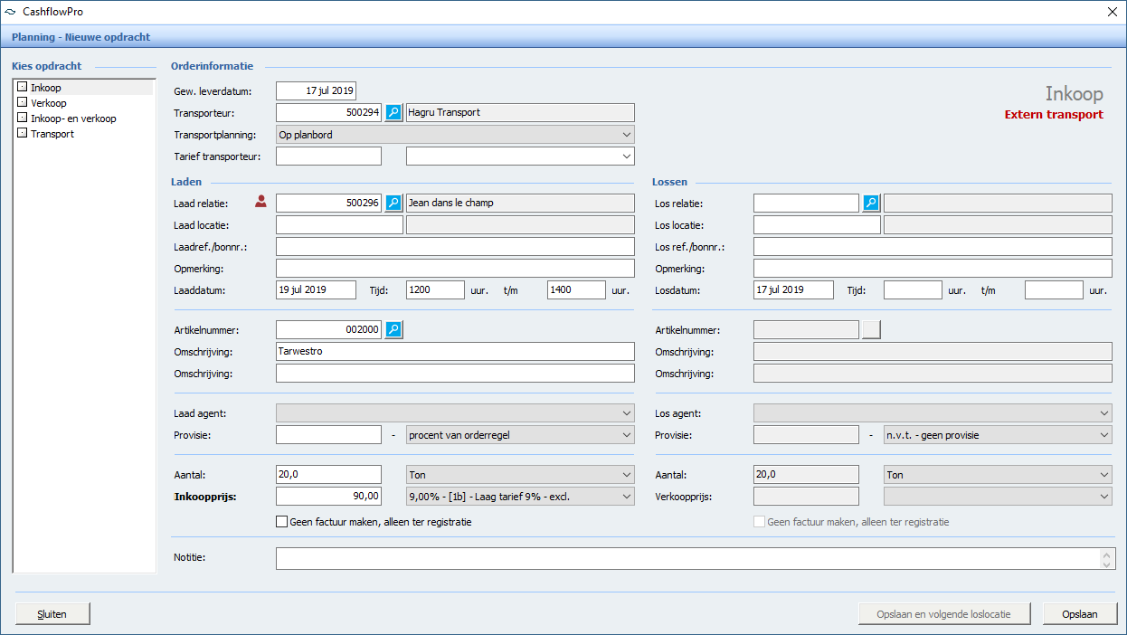Click the Laden start Tijd field 1200
This screenshot has height=635, width=1127.
435,290
